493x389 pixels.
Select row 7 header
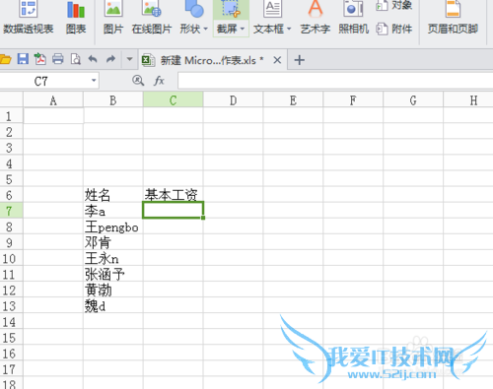point(11,211)
